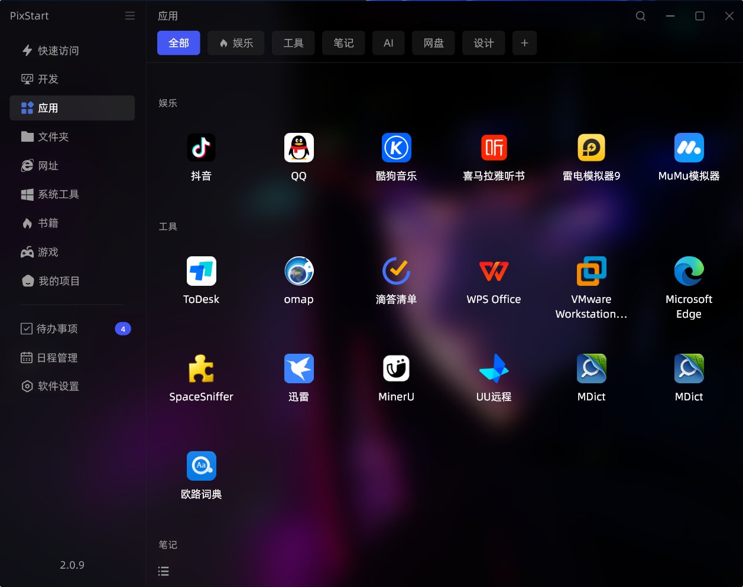
Task: Select the AI tab
Action: click(x=388, y=43)
